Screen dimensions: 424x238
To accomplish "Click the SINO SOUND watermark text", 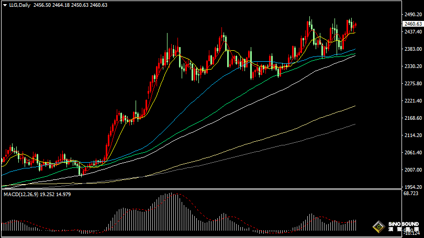I will pyautogui.click(x=403, y=224).
